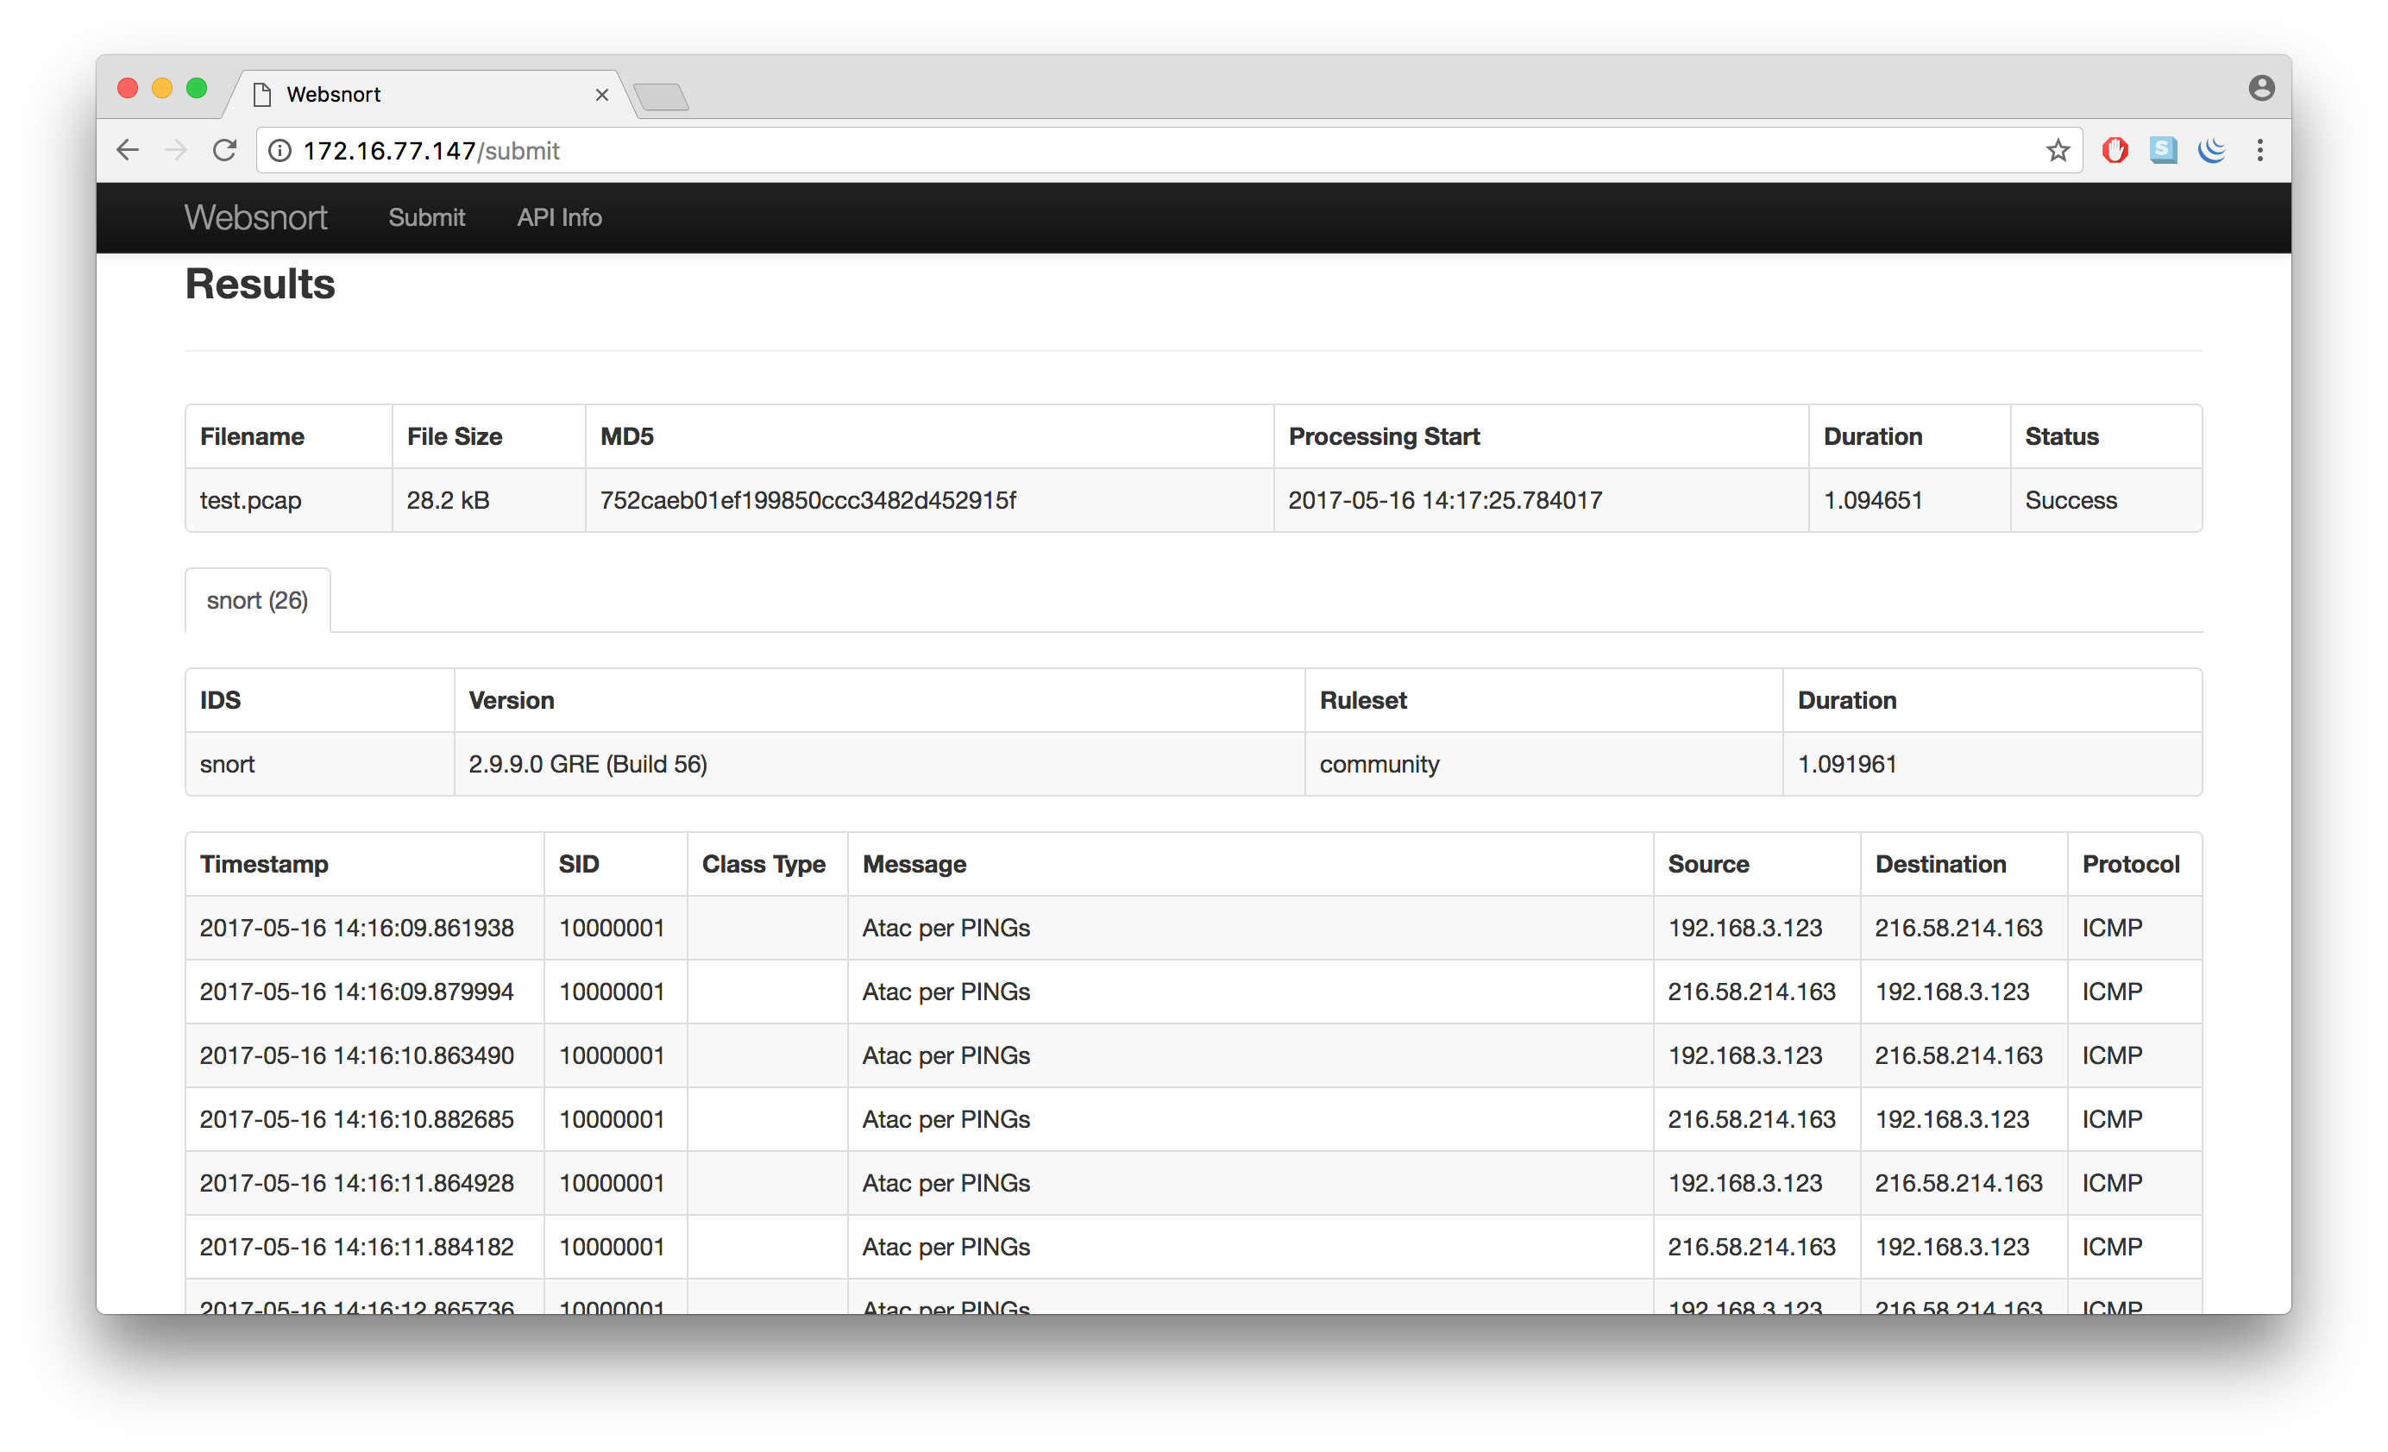The height and width of the screenshot is (1452, 2388).
Task: Open the Chrome profile avatar
Action: pyautogui.click(x=2261, y=88)
